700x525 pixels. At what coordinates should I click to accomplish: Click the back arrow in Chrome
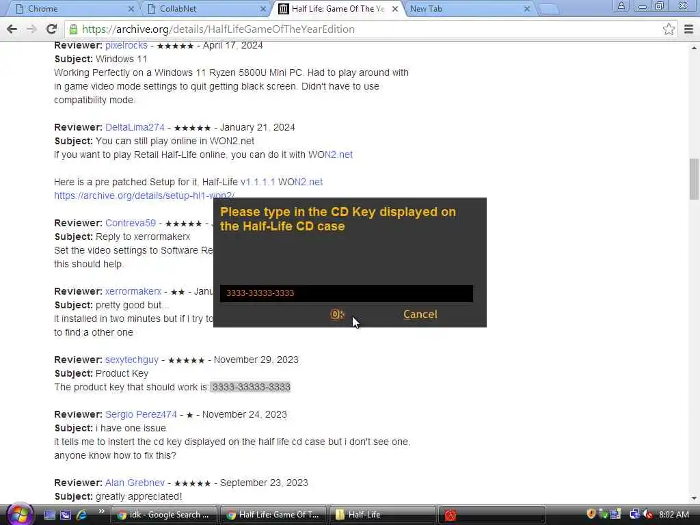pyautogui.click(x=12, y=29)
